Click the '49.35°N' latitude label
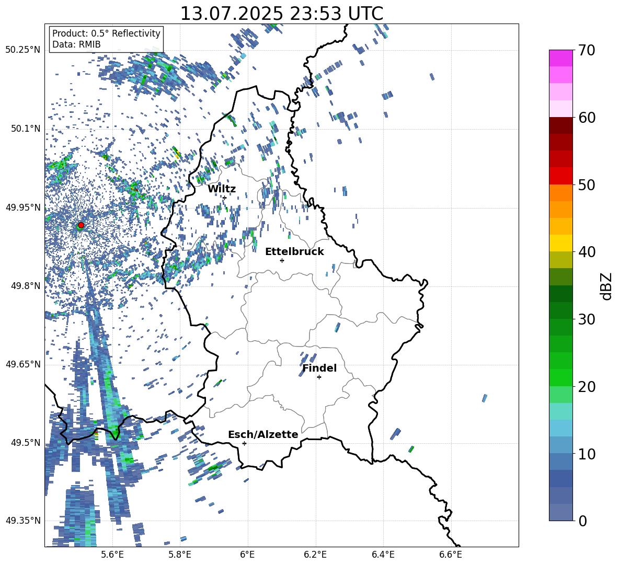 (23, 521)
